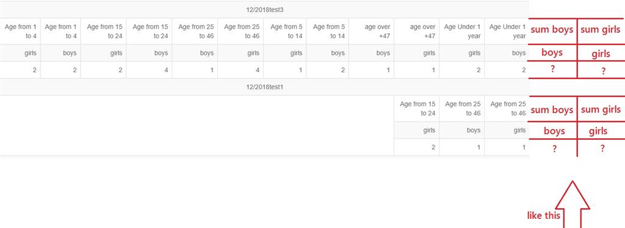The height and width of the screenshot is (228, 625).
Task: Select value 4 under 'Age from 25 to 46' girls
Action: click(258, 70)
